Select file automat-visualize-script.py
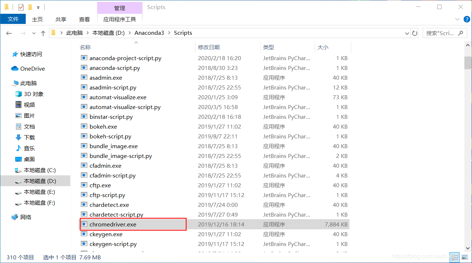 point(125,107)
